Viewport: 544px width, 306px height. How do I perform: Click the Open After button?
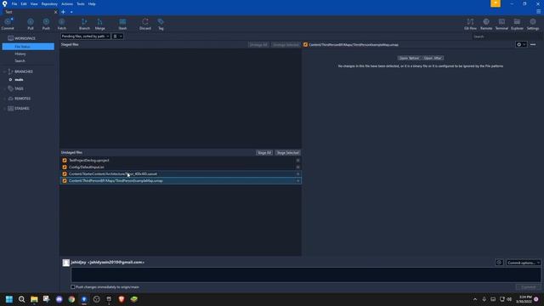click(x=433, y=58)
